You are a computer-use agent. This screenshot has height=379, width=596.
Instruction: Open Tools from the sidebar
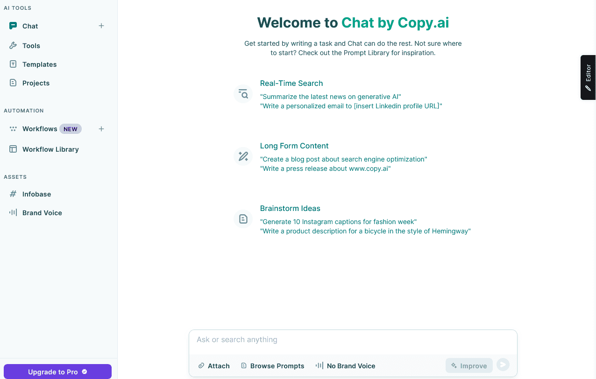click(30, 45)
